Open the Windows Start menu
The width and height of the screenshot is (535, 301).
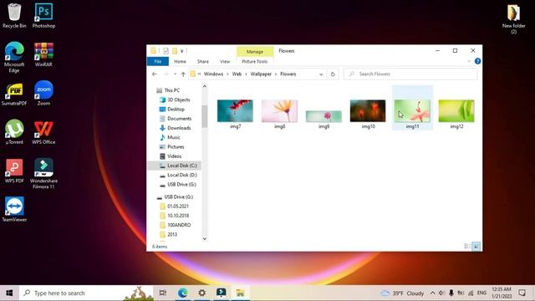[9, 293]
